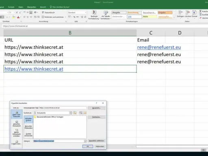The width and height of the screenshot is (208, 156).
Task: Open Bedingte Formatierung menu
Action: pos(94,15)
